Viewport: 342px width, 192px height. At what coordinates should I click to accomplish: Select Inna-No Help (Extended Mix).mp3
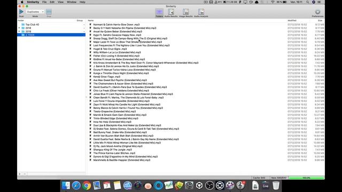click(112, 122)
